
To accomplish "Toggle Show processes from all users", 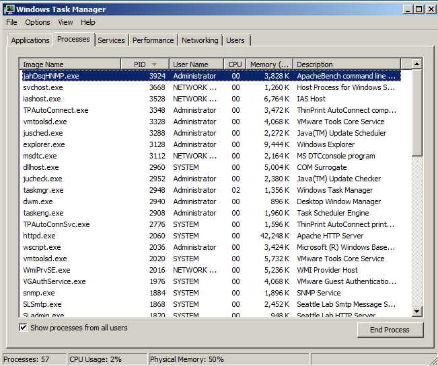I will point(24,328).
